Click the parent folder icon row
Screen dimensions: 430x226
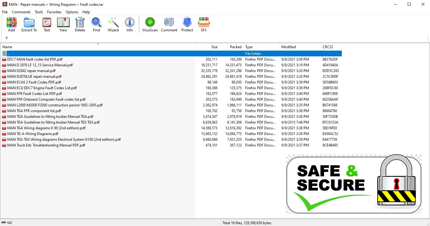[4, 53]
